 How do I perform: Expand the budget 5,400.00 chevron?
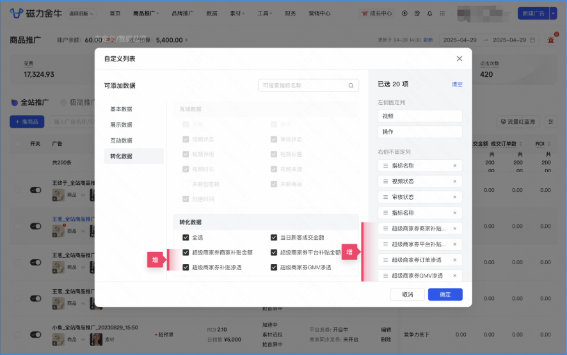[x=186, y=40]
